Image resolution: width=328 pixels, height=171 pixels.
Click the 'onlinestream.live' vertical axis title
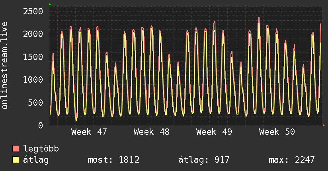coord(5,66)
